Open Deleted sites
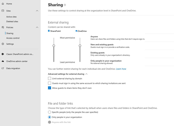174x126 pixels. 12,21
